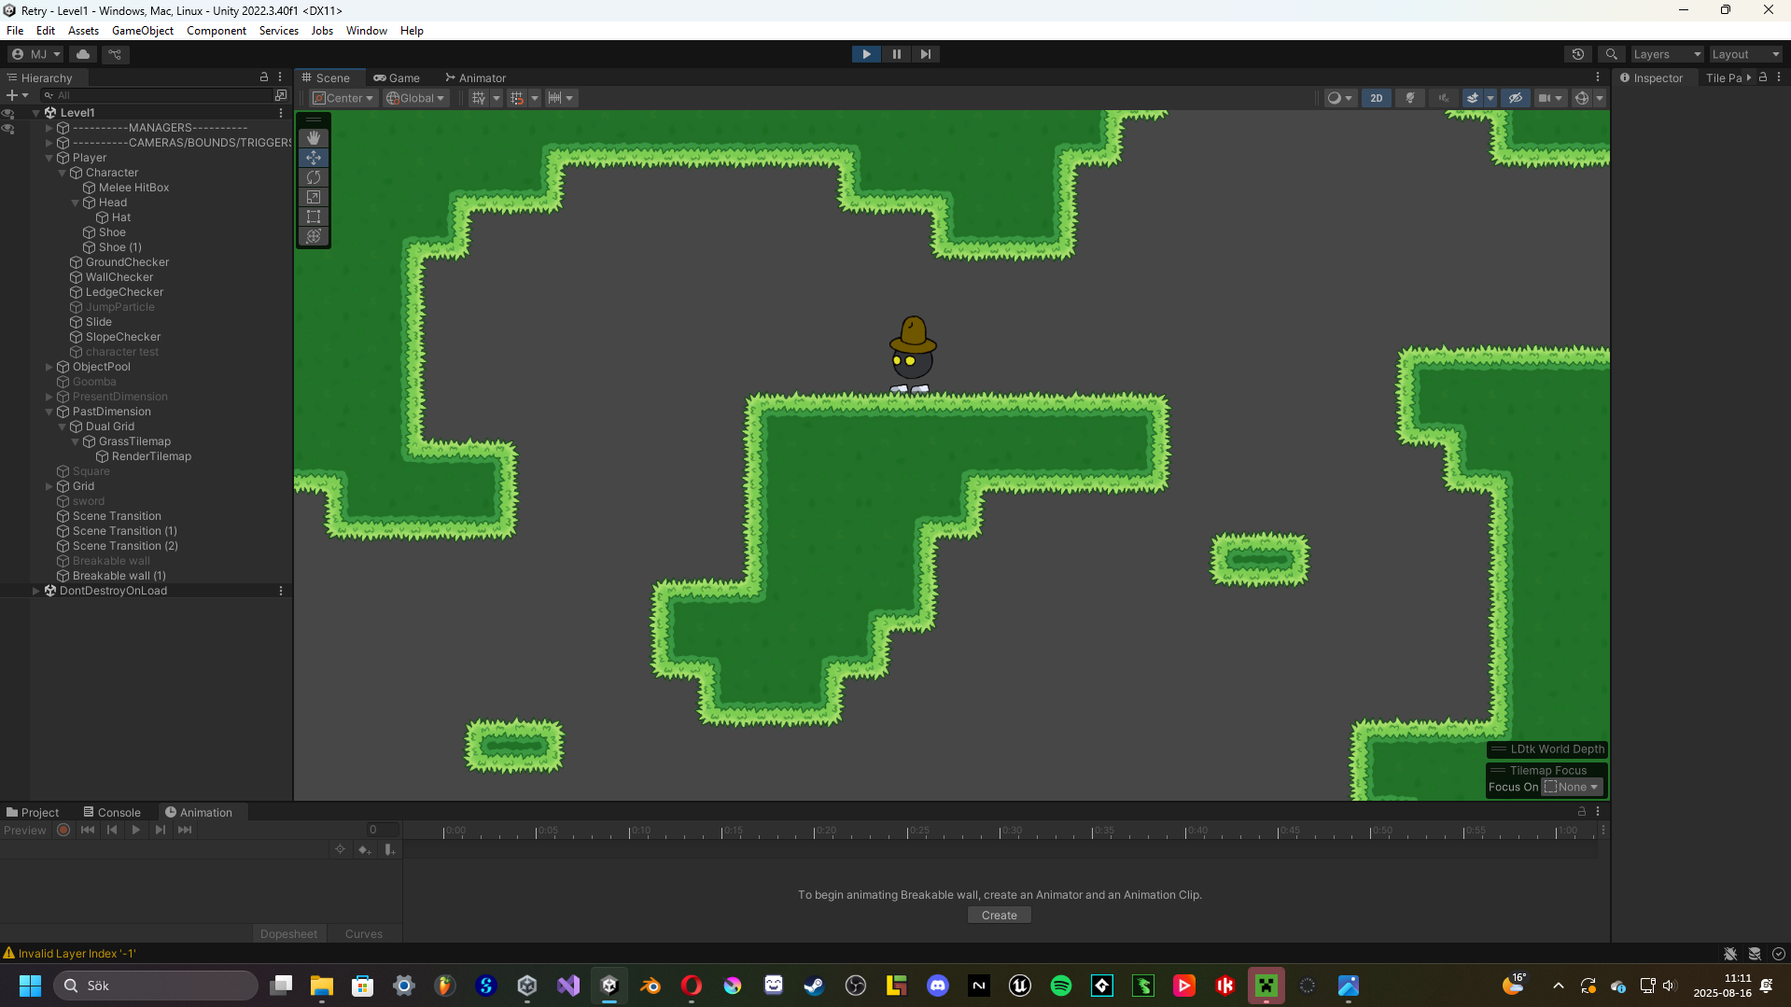Click the animation record button
The width and height of the screenshot is (1791, 1007).
[x=63, y=830]
